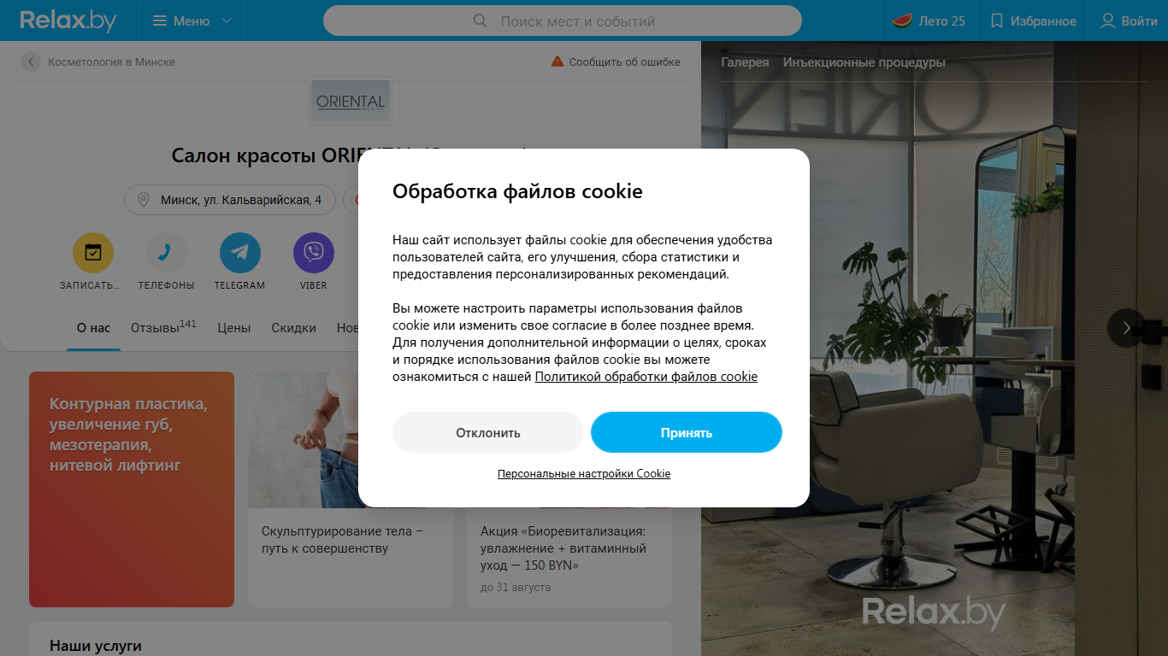
Task: Click the Записаться calendar icon
Action: (x=92, y=253)
